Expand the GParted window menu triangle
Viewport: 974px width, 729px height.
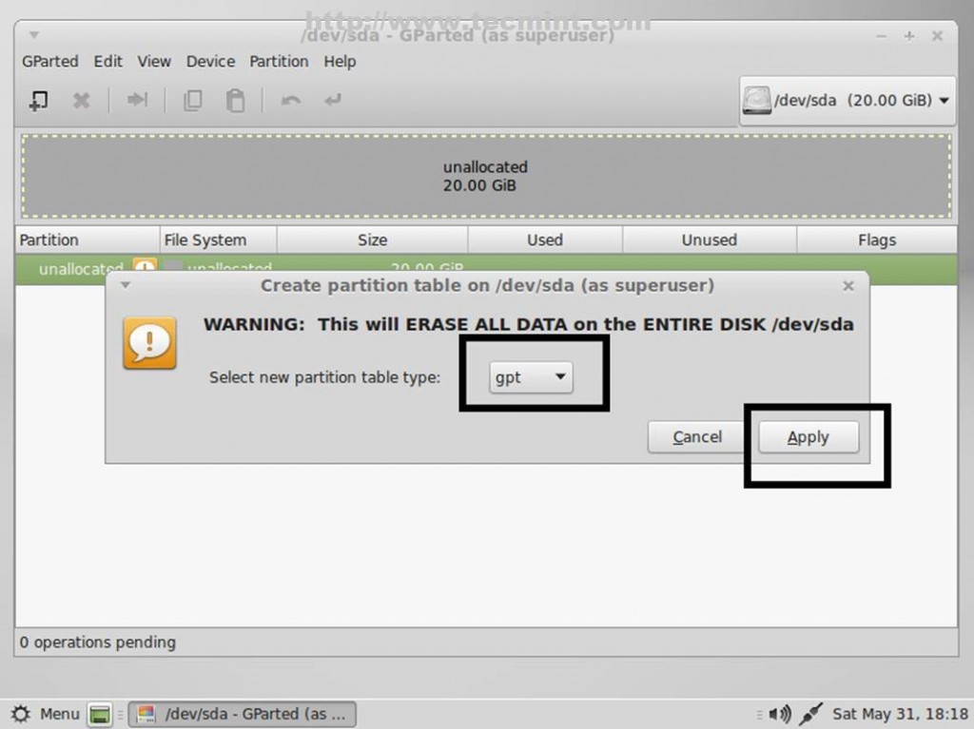[33, 34]
